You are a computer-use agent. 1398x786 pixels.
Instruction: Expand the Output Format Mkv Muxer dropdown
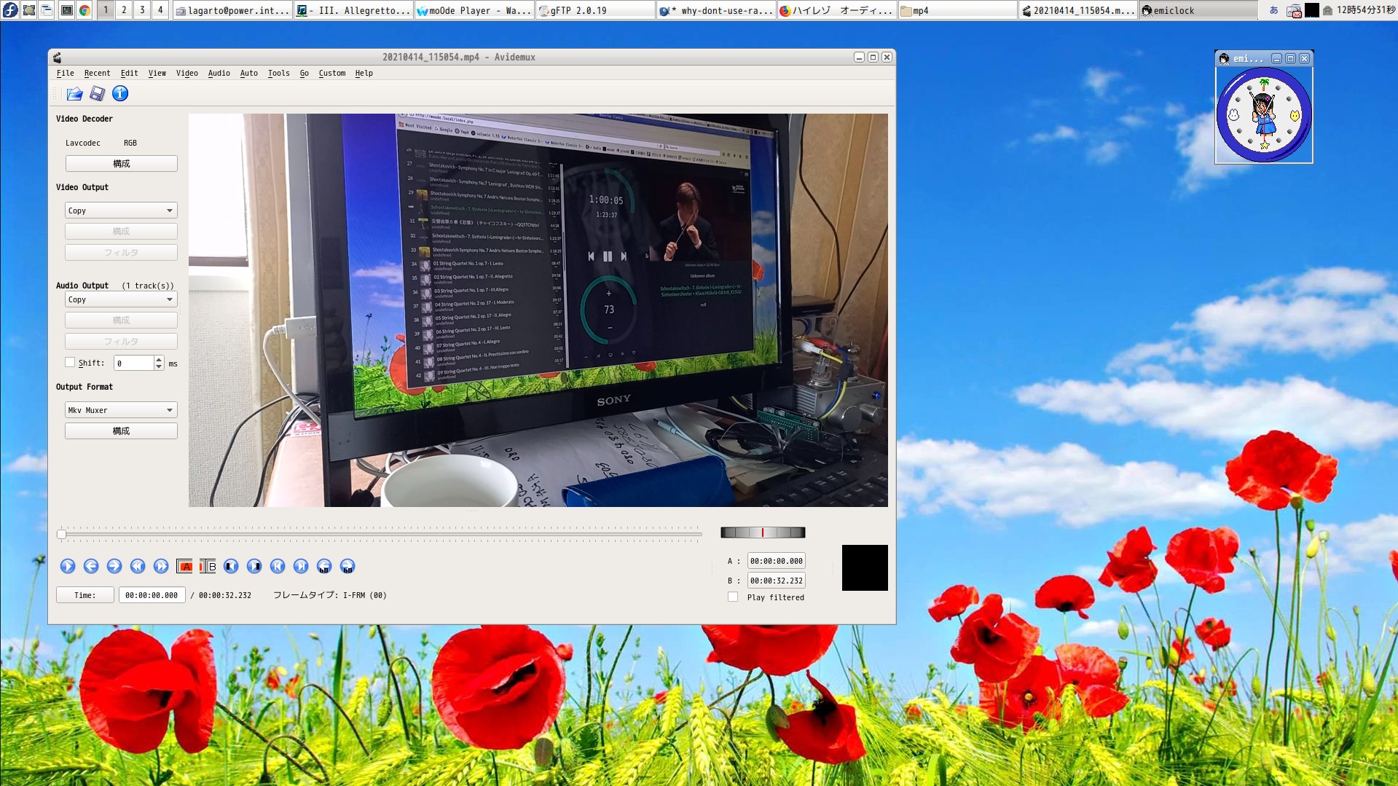(121, 410)
